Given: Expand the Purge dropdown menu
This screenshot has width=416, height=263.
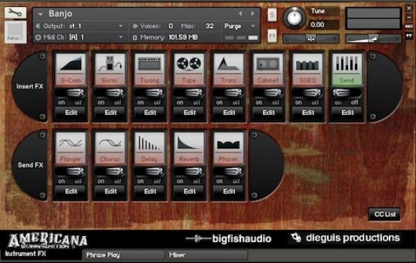Looking at the screenshot, I should click(240, 26).
